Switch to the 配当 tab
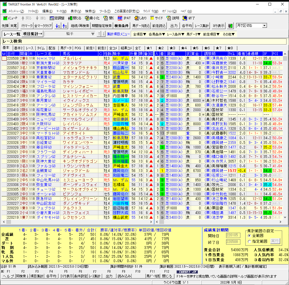 52,48
